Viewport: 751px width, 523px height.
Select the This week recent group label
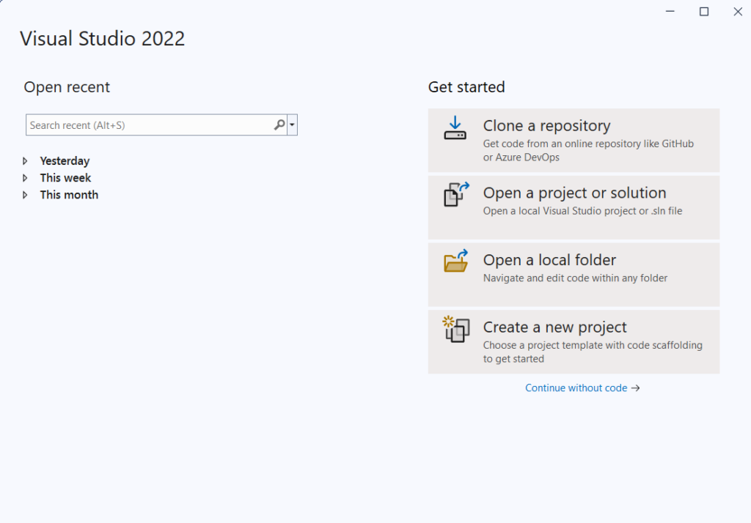(65, 178)
